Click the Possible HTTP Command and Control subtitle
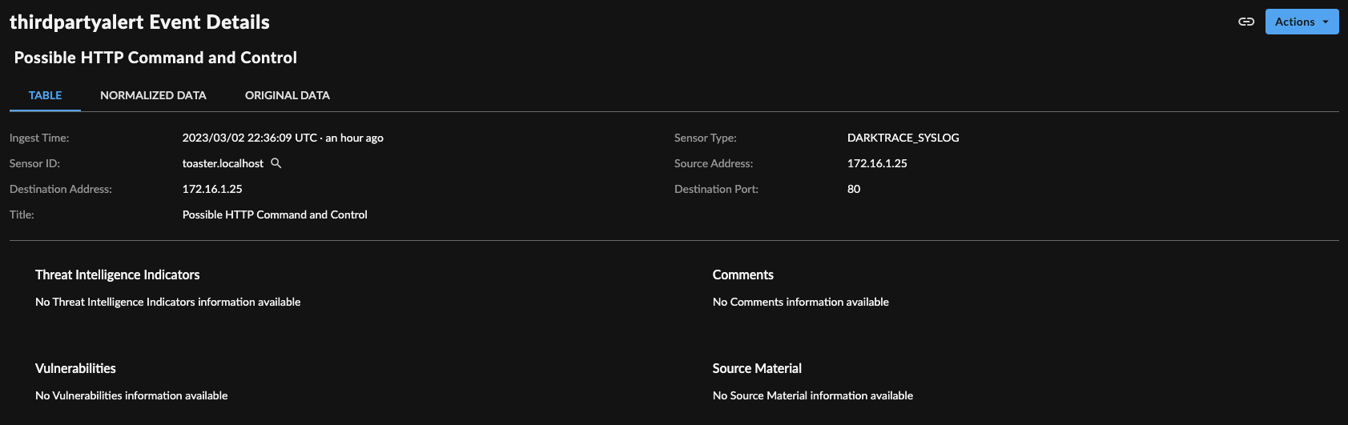The width and height of the screenshot is (1348, 425). pyautogui.click(x=155, y=58)
